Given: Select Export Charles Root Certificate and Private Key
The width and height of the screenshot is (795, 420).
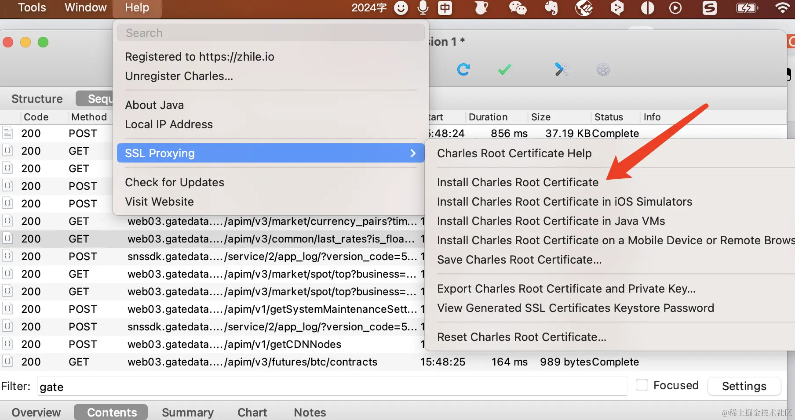Looking at the screenshot, I should click(566, 289).
